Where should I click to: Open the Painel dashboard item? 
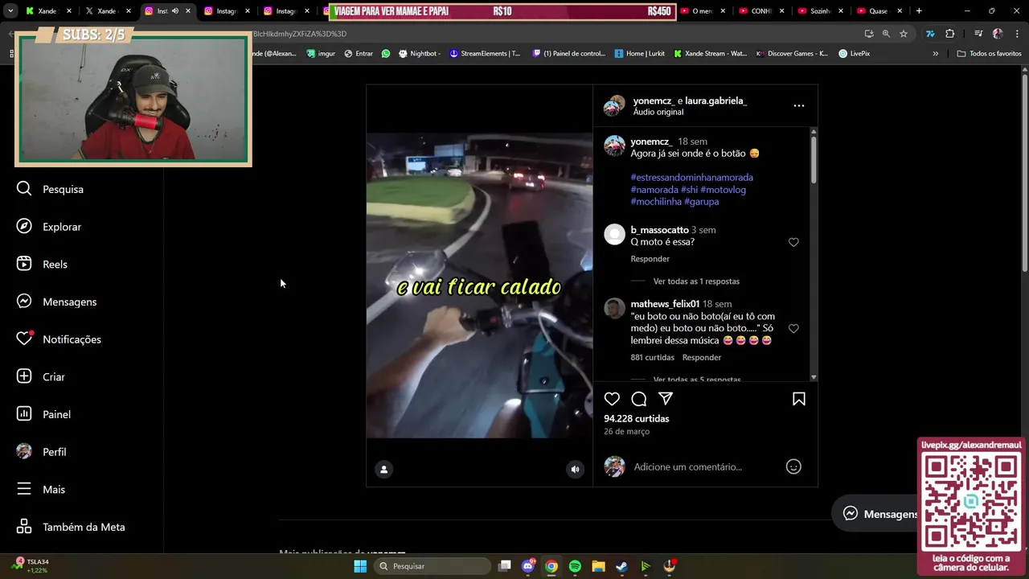pyautogui.click(x=43, y=414)
